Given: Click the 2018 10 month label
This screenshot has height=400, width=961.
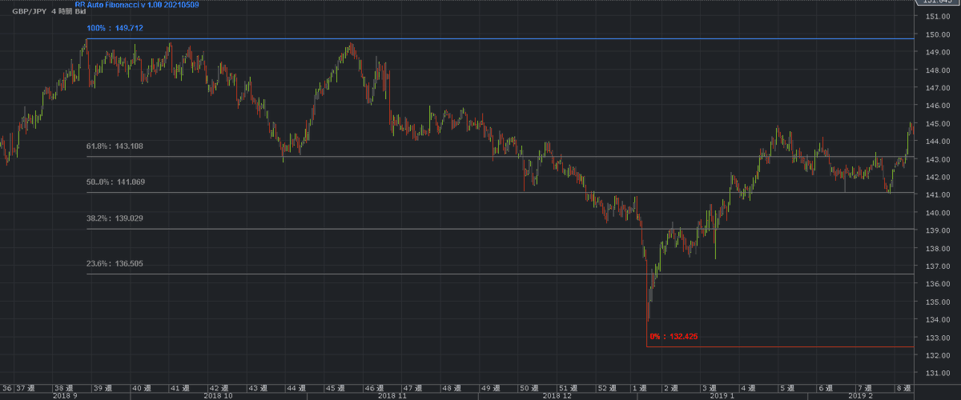Looking at the screenshot, I should tap(218, 395).
